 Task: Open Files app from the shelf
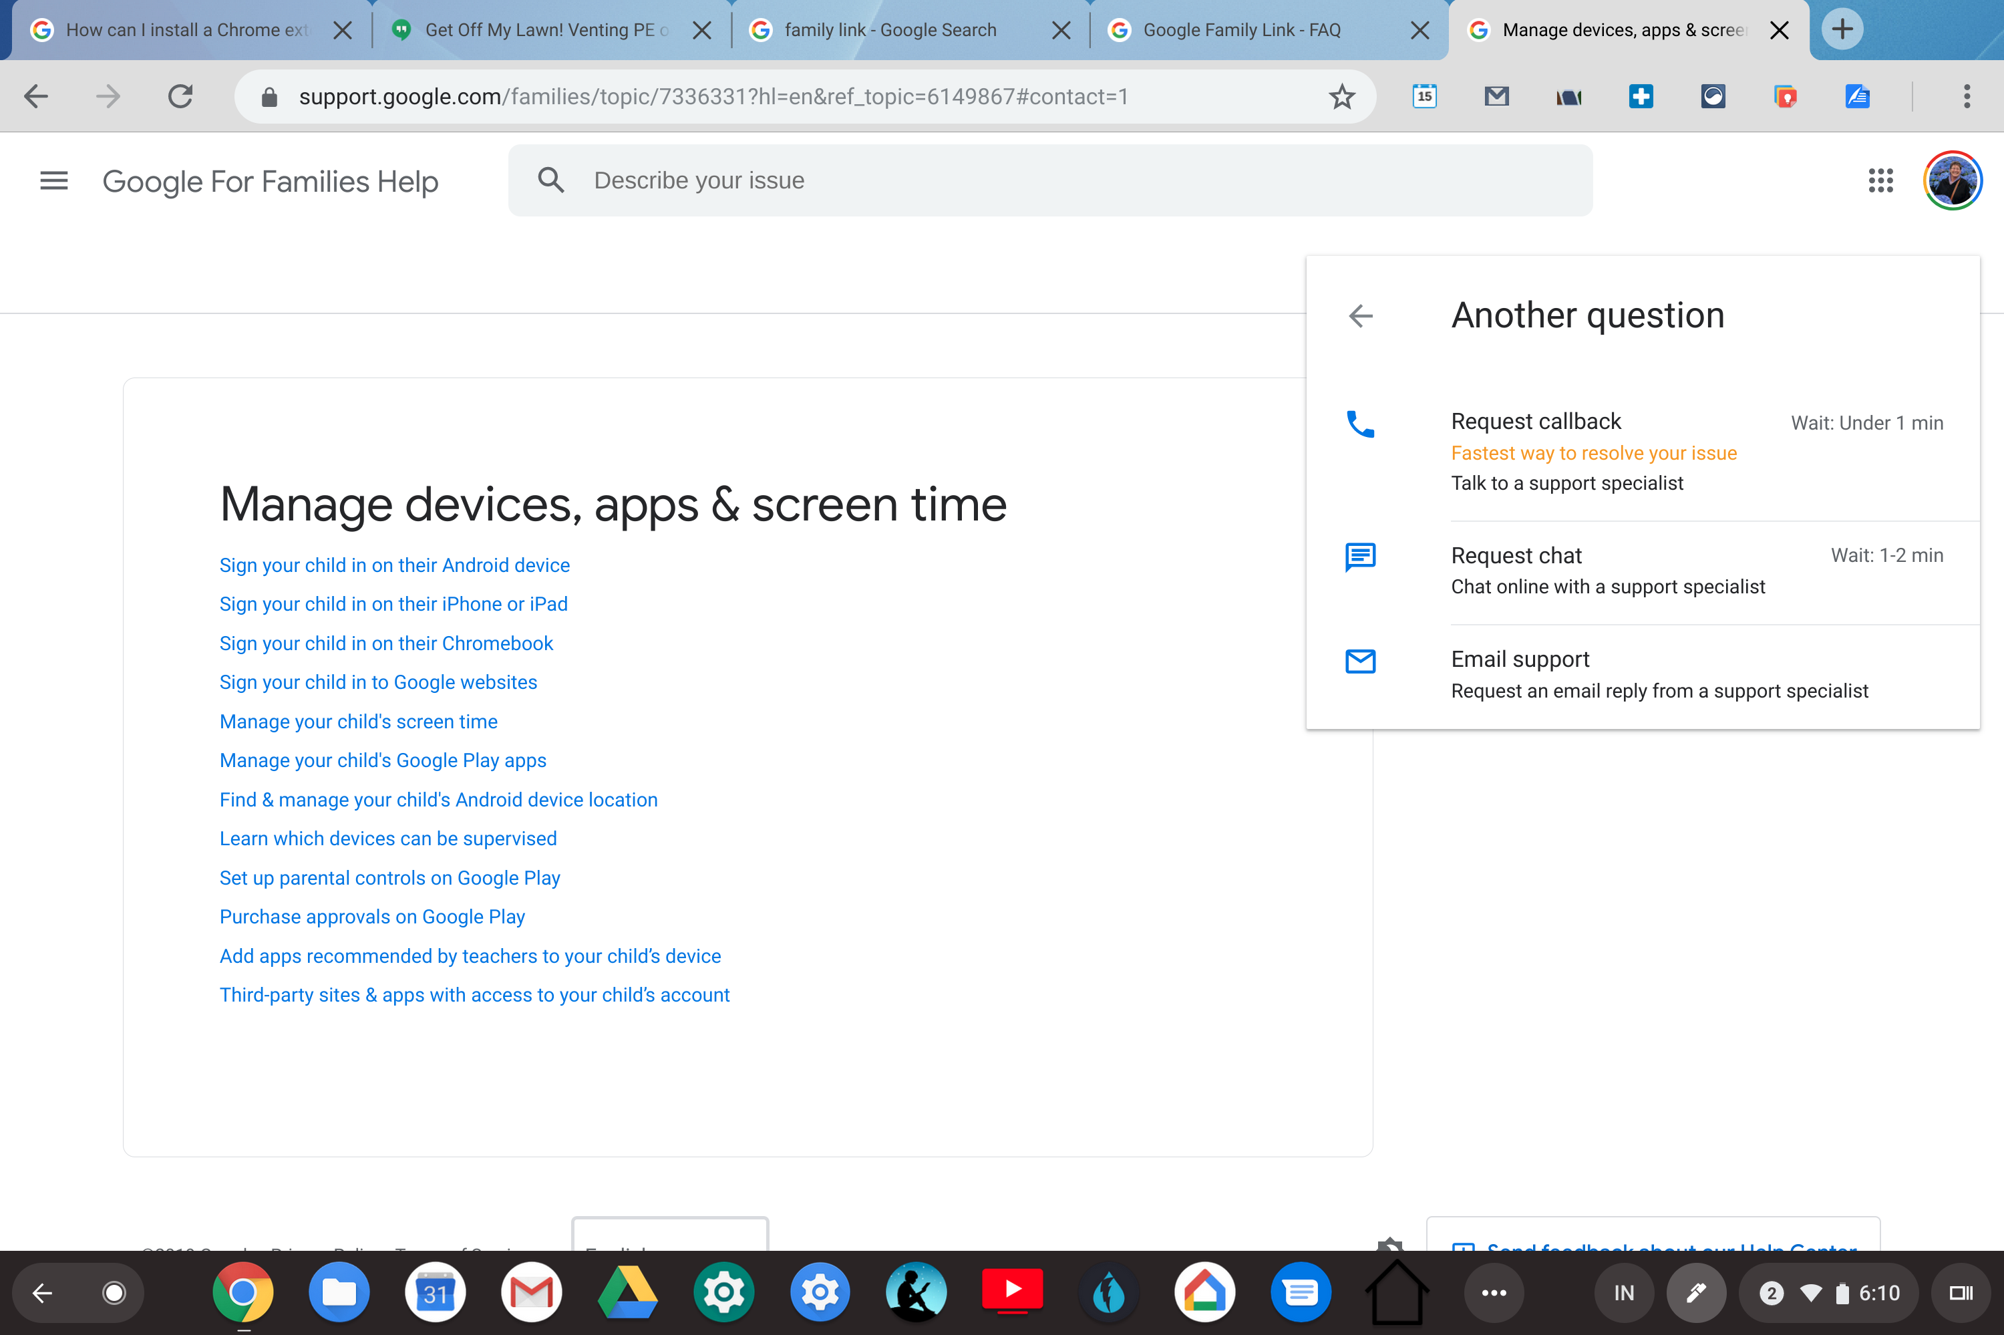pyautogui.click(x=339, y=1292)
